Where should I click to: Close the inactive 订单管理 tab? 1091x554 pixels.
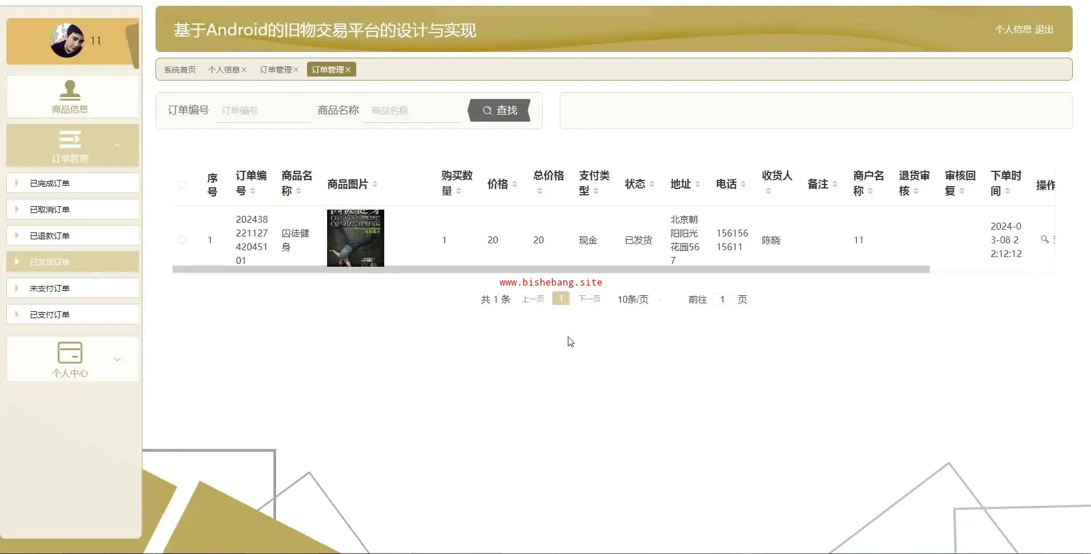pyautogui.click(x=296, y=70)
